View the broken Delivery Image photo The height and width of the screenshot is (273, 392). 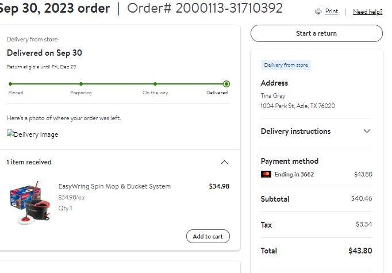(33, 134)
